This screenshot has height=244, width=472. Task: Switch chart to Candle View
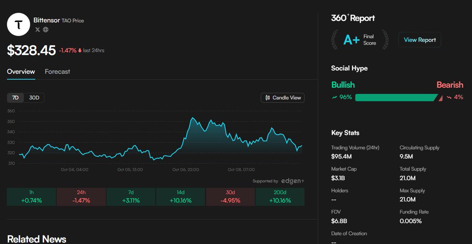tap(283, 98)
